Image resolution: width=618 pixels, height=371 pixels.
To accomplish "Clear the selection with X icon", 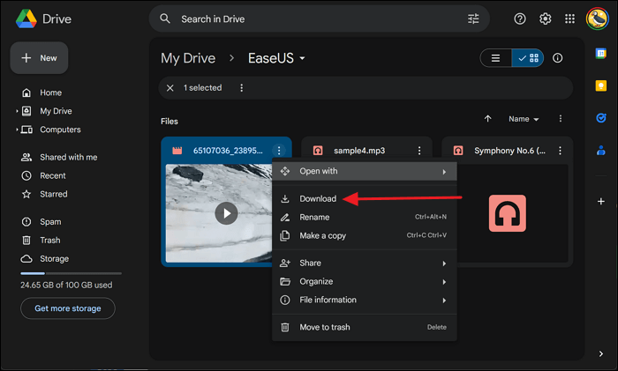I will coord(170,88).
